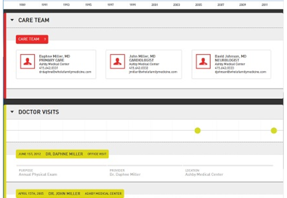Click the Dr. Daphne Miller provider value

pyautogui.click(x=125, y=174)
